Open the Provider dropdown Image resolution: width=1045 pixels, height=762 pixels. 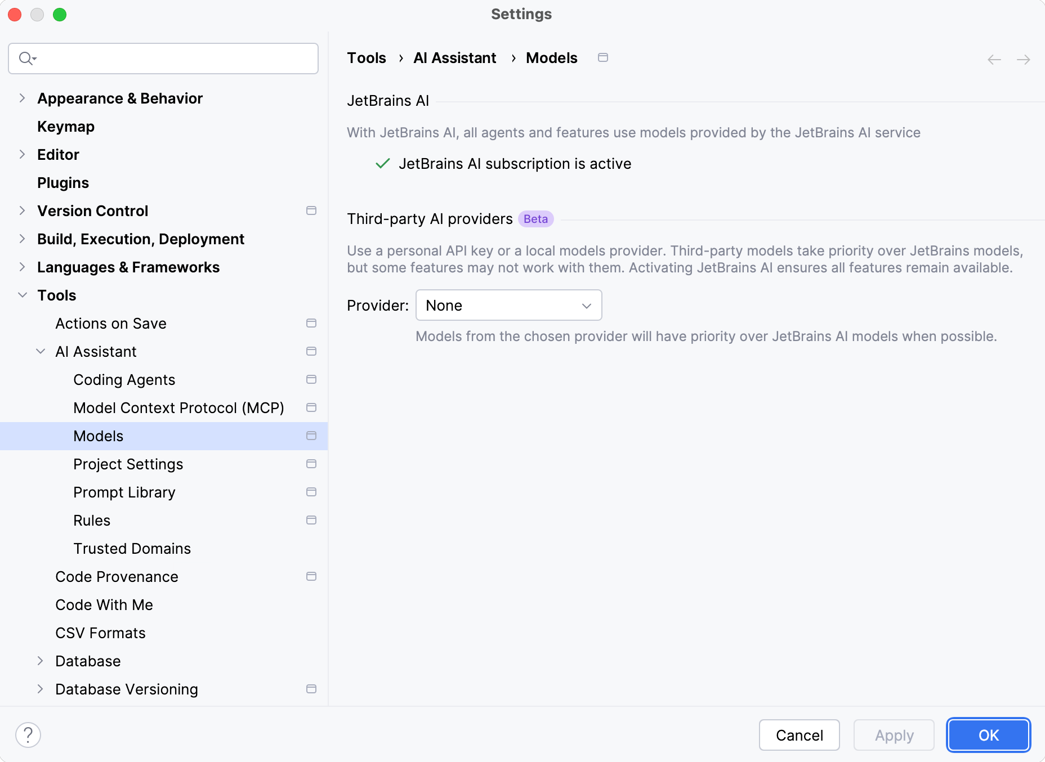[508, 305]
